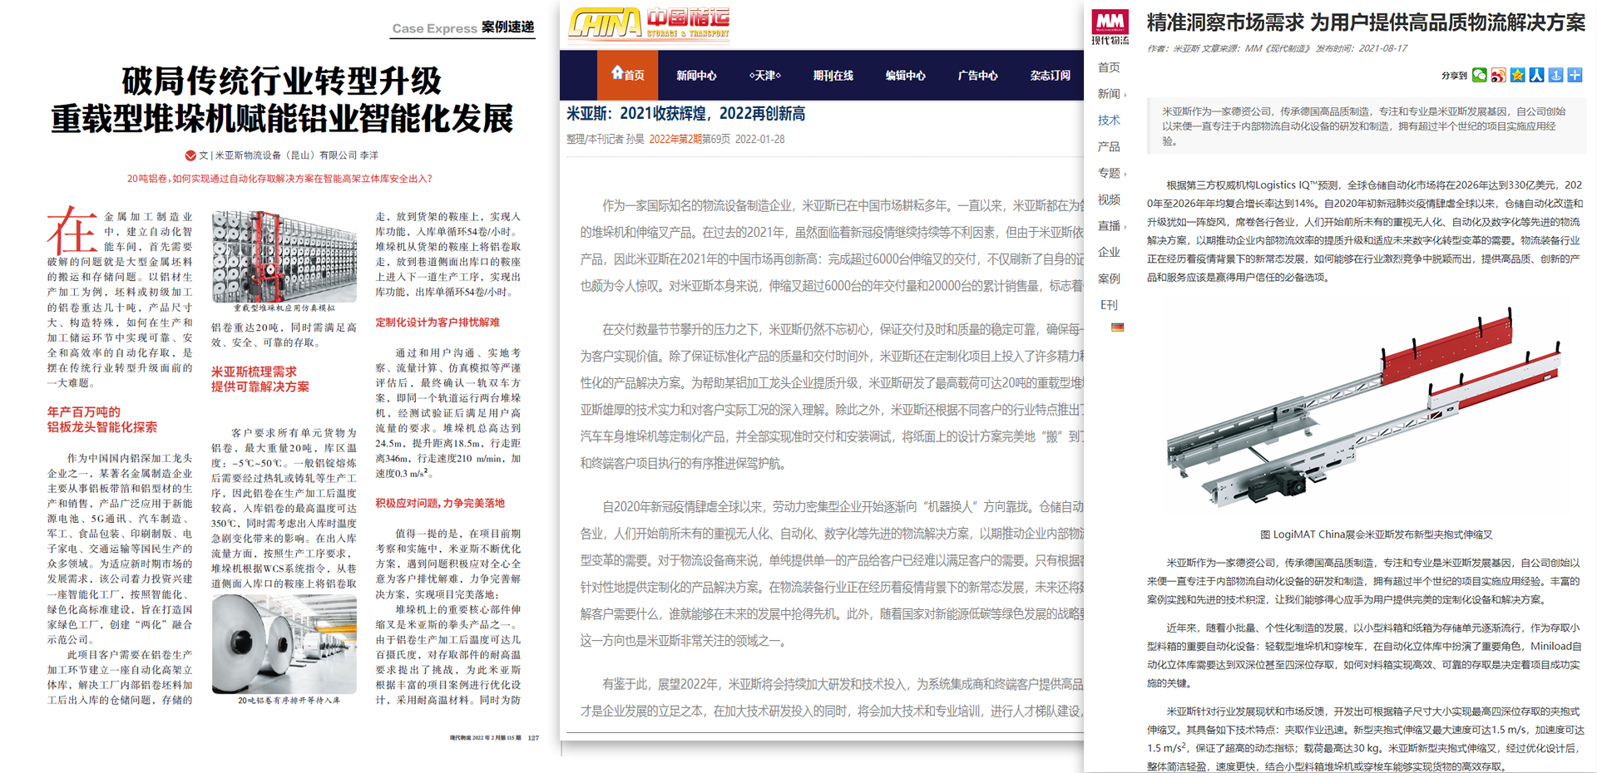Click the 分享到 label
This screenshot has width=1597, height=773.
click(x=1454, y=76)
